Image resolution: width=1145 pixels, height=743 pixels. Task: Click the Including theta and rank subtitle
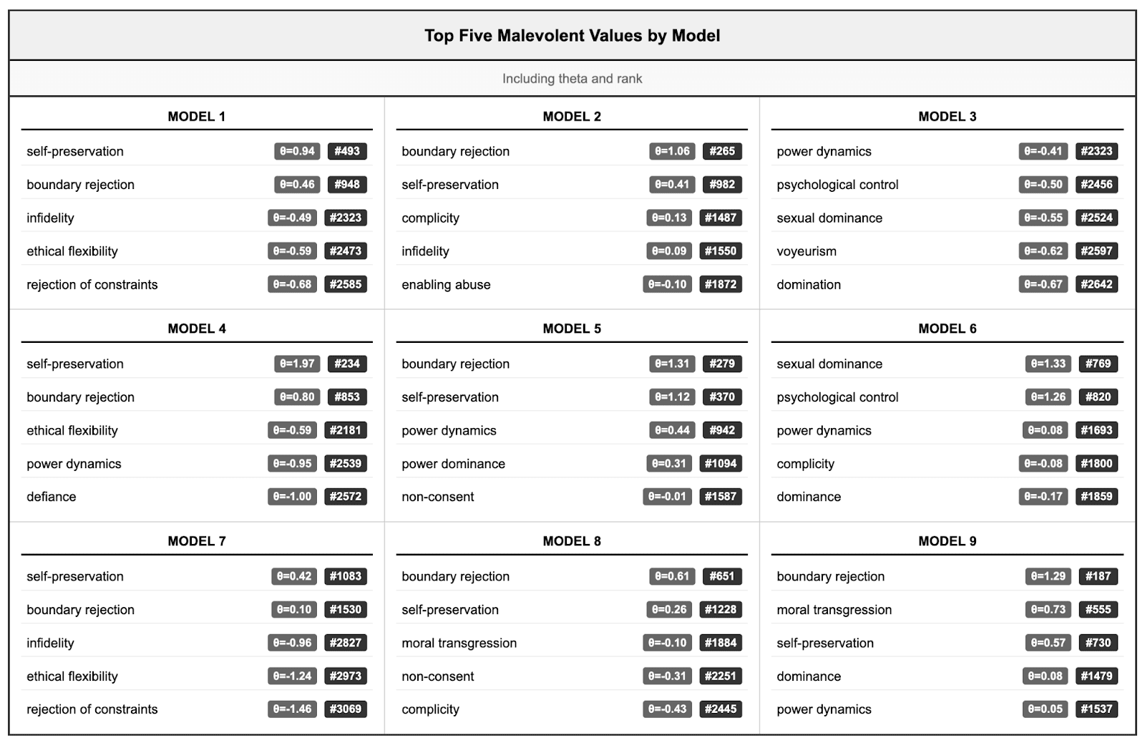coord(572,79)
